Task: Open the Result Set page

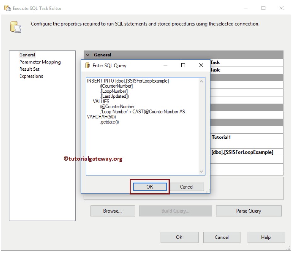Action: (x=29, y=69)
